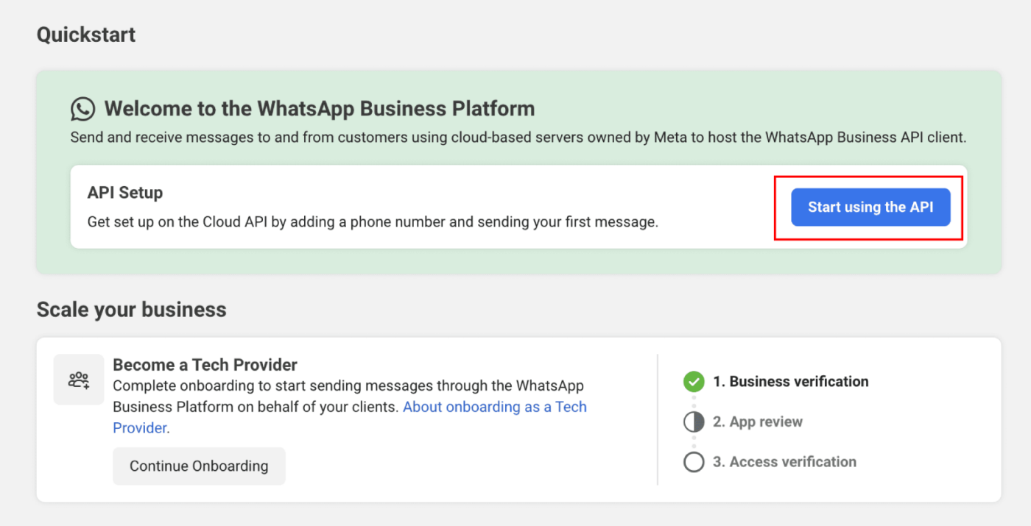The width and height of the screenshot is (1031, 526).
Task: Click the half-filled App review status icon
Action: pyautogui.click(x=694, y=422)
